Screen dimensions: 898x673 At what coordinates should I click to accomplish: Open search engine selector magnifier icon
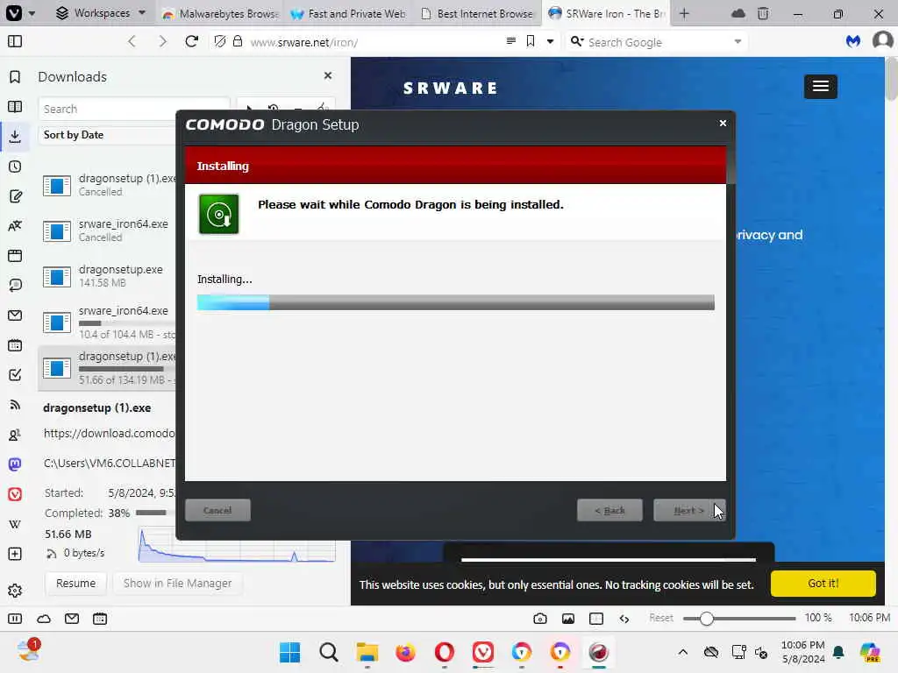point(577,41)
